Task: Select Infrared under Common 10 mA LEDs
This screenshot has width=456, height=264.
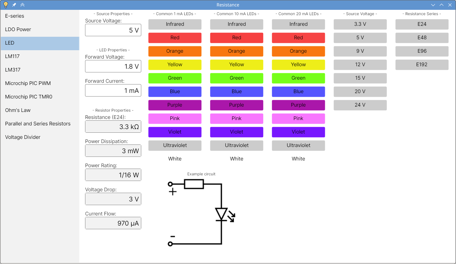Action: (x=236, y=24)
